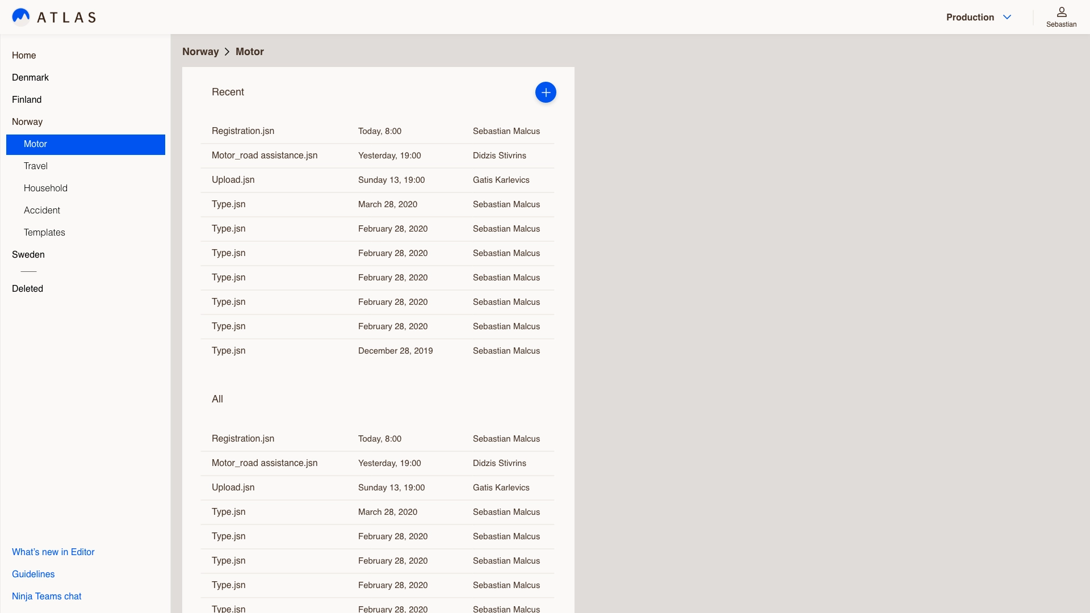Expand Sweden in the sidebar

28,254
